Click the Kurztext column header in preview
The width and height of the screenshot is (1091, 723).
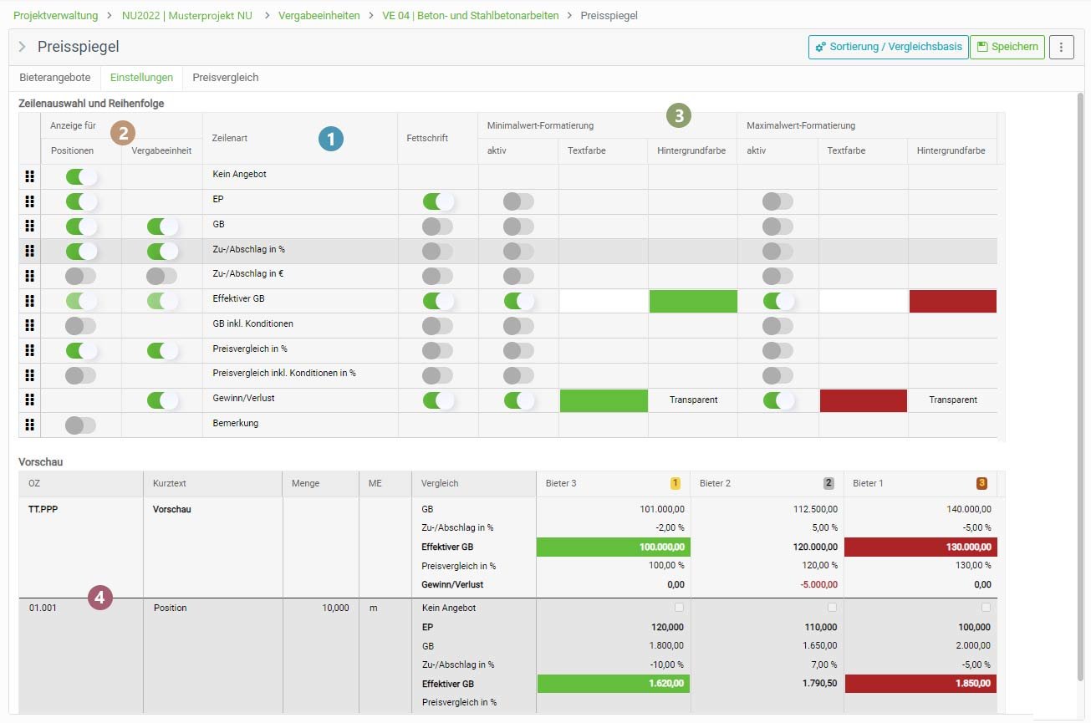pyautogui.click(x=213, y=483)
